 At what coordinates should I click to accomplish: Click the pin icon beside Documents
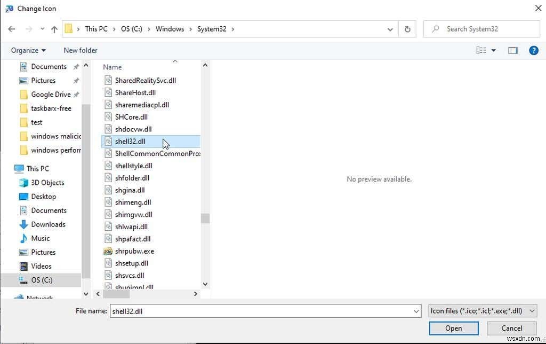tap(76, 66)
